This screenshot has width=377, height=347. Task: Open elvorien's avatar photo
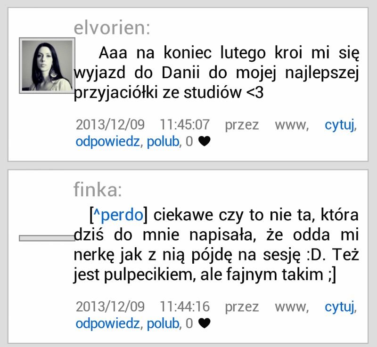pos(47,65)
